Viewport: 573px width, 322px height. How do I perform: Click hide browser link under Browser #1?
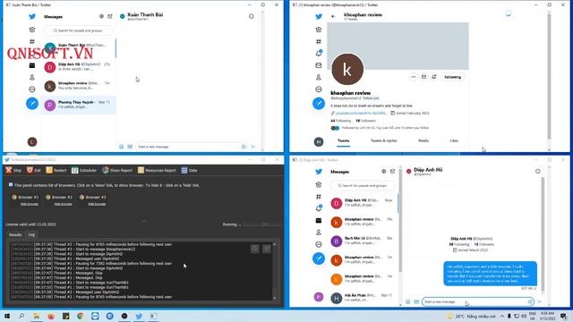point(30,204)
